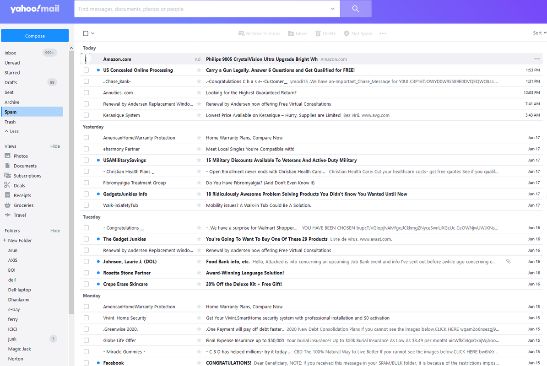This screenshot has width=547, height=366.
Task: Open the select-all checkbox dropdown arrow
Action: click(93, 33)
